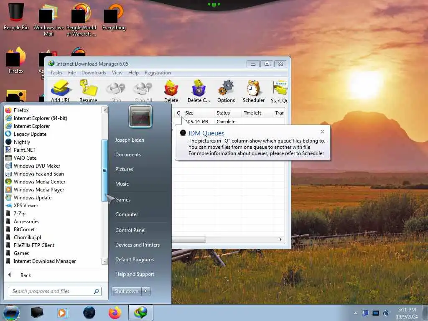Screen dimensions: 428x321
Task: Open Documents from Start menu right pane
Action: [128, 155]
